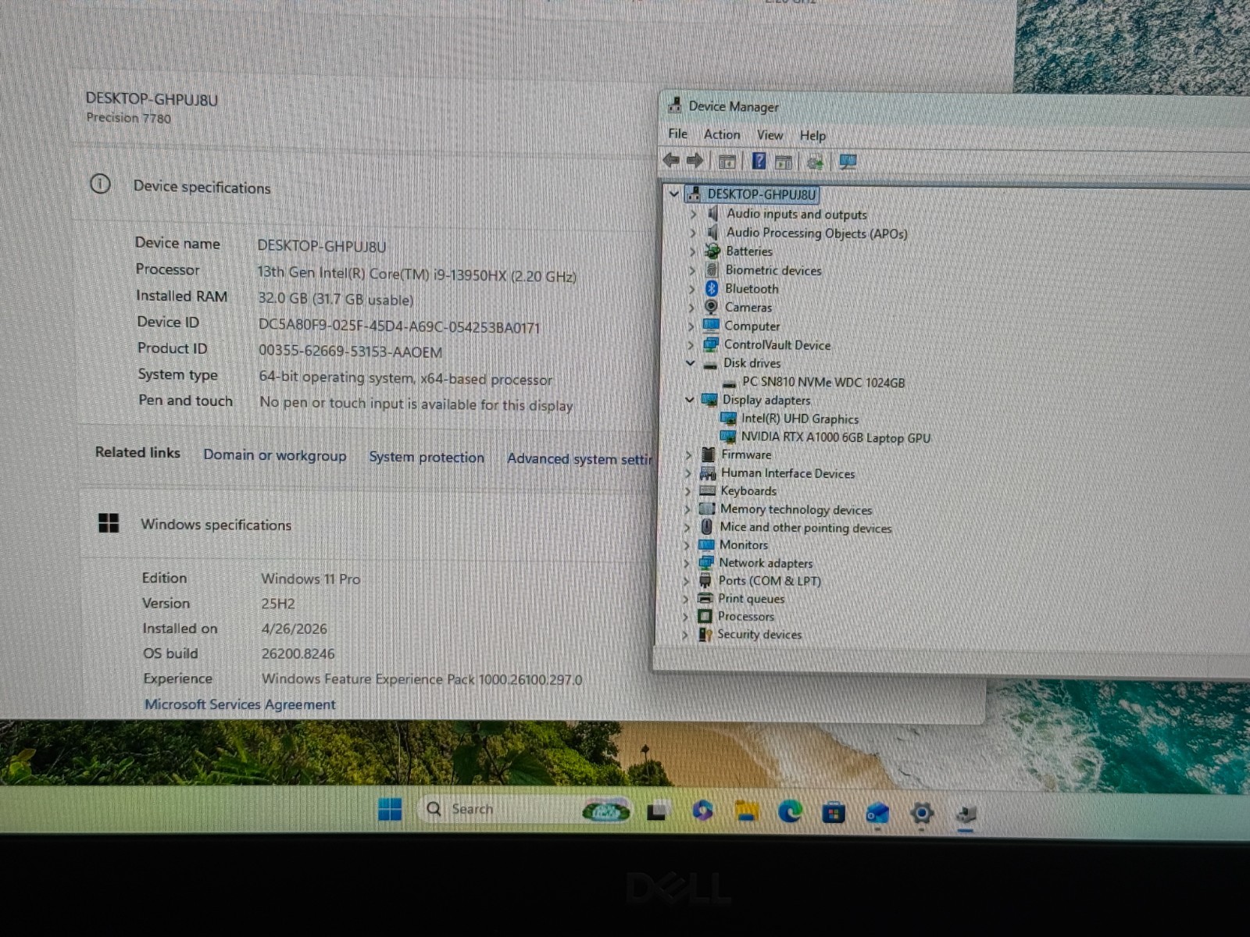Screen dimensions: 1250x937
Task: Select PC SN810 NVMe WDC 1024GB drive
Action: coord(823,382)
